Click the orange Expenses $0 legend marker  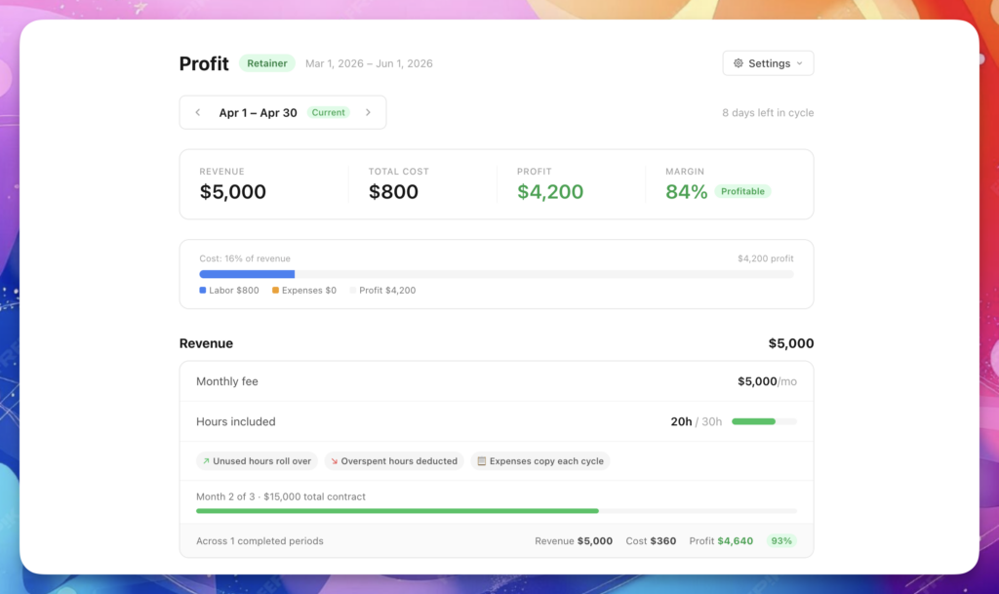275,291
